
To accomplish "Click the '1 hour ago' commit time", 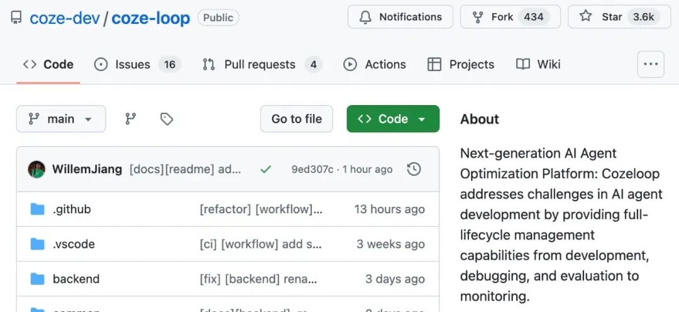I will coord(367,169).
